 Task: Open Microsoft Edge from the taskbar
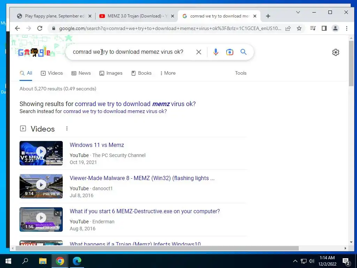(77, 261)
